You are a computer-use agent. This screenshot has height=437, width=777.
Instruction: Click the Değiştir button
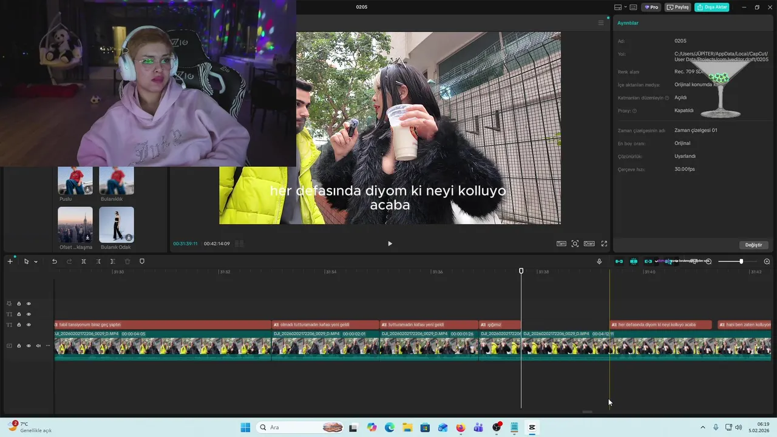pos(753,245)
